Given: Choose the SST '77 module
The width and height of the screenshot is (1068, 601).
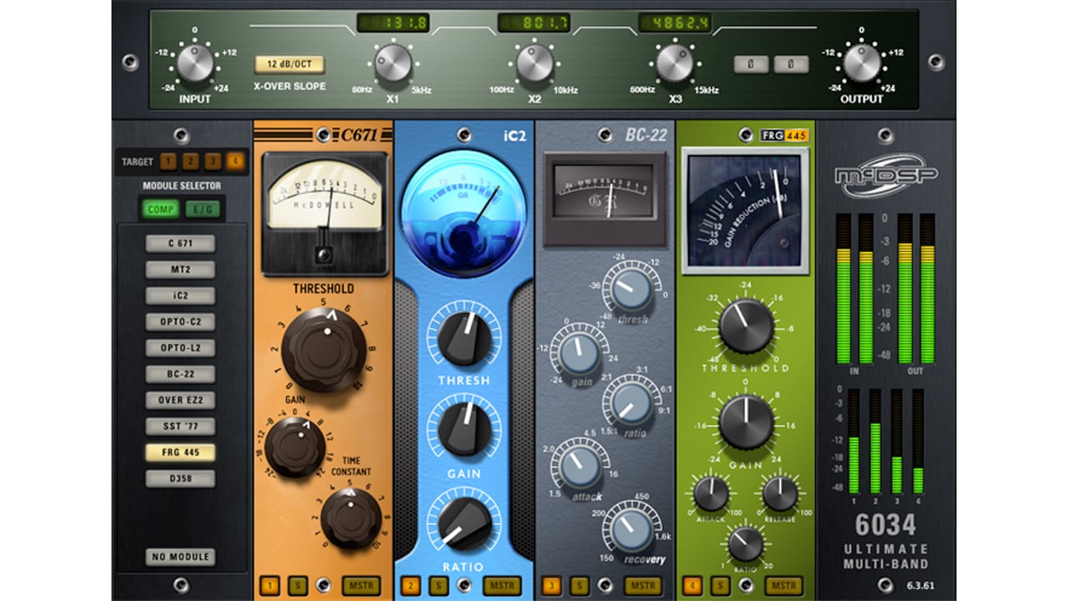Looking at the screenshot, I should [x=180, y=427].
